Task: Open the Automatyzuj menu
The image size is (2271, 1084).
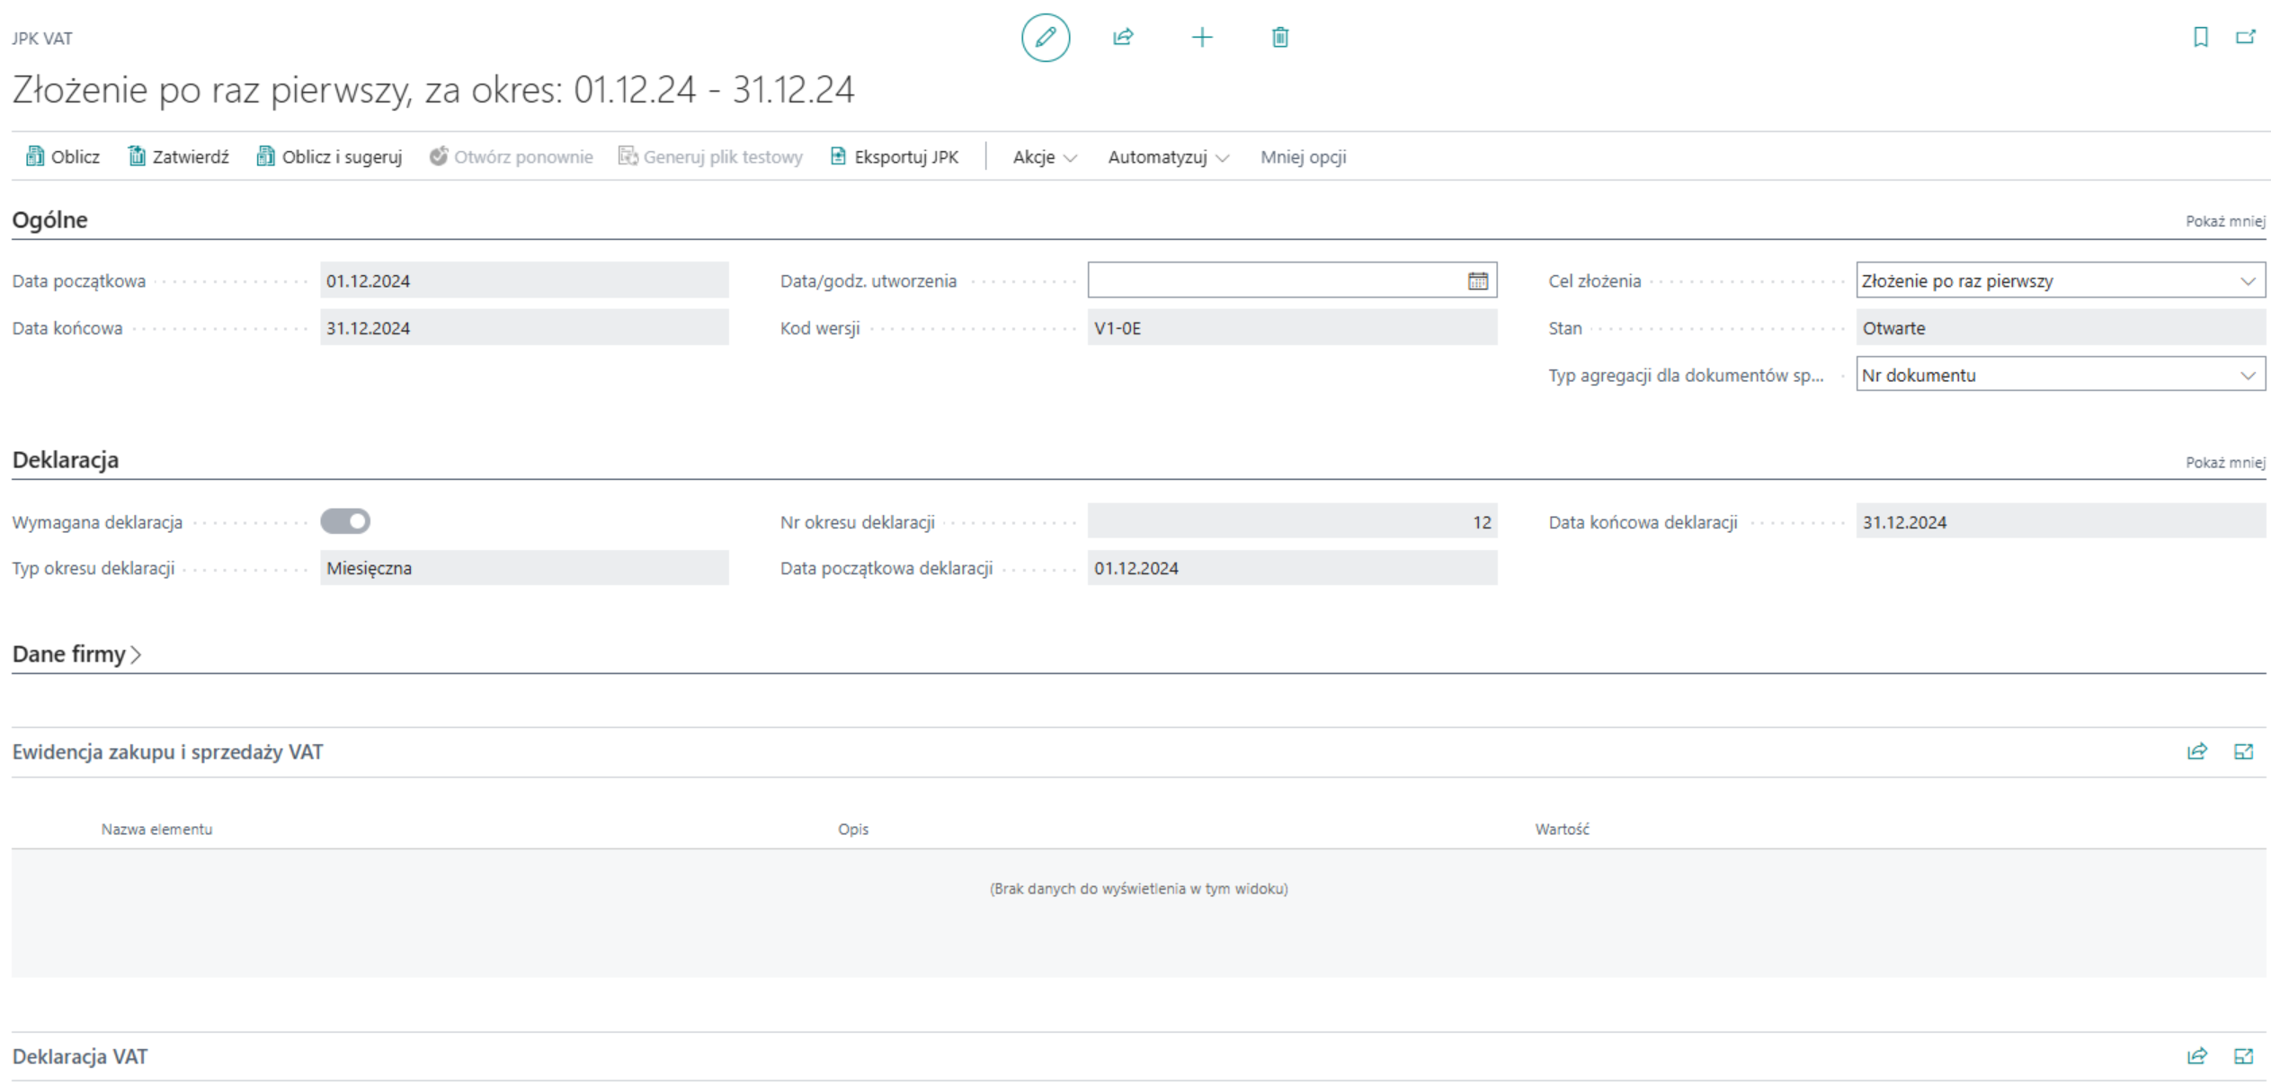Action: (x=1167, y=157)
